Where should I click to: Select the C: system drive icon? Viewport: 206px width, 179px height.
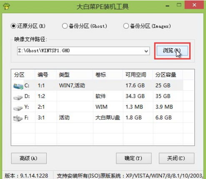18,86
